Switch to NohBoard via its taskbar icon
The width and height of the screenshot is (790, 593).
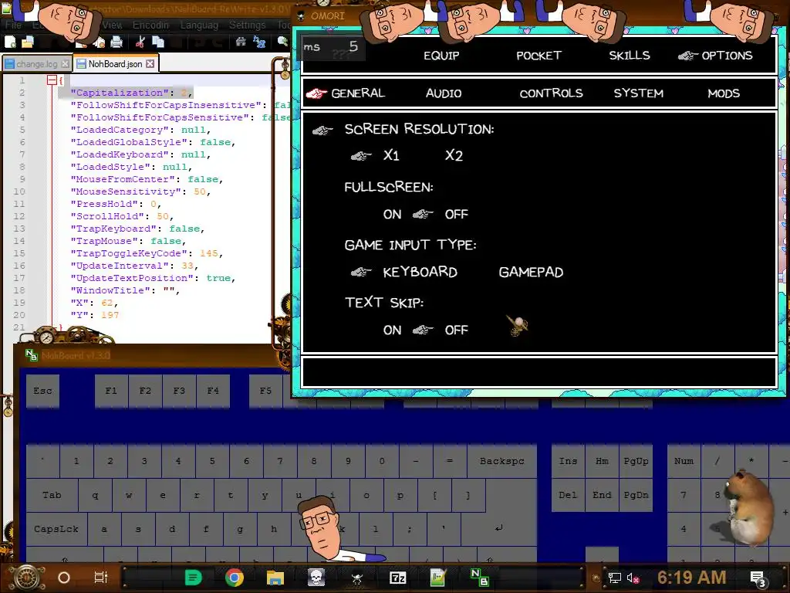(479, 578)
